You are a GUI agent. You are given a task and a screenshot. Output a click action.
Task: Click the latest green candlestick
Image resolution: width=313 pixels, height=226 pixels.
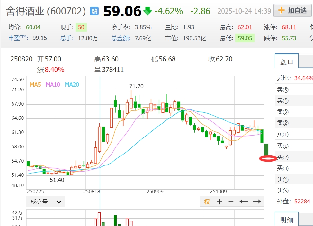click(266, 150)
